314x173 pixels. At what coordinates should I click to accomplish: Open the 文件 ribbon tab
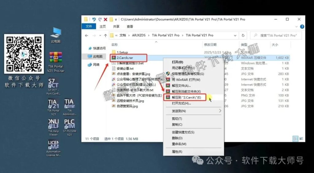click(x=89, y=26)
